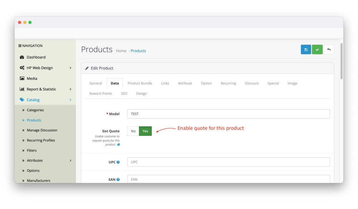Click into the Model input field
The height and width of the screenshot is (209, 358).
[x=228, y=114]
